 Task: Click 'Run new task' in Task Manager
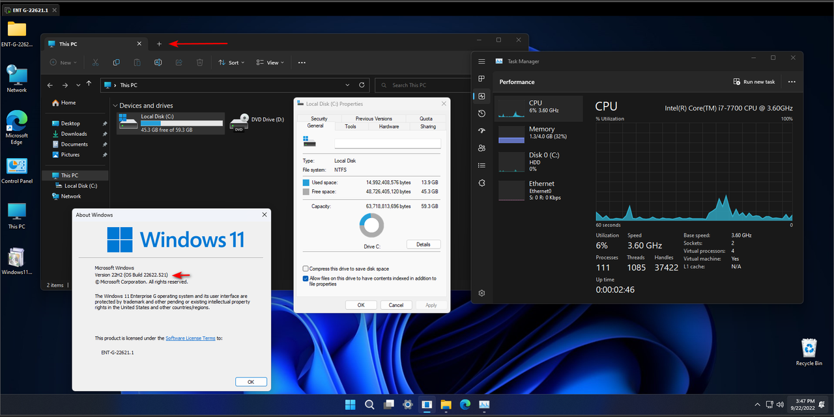tap(755, 82)
